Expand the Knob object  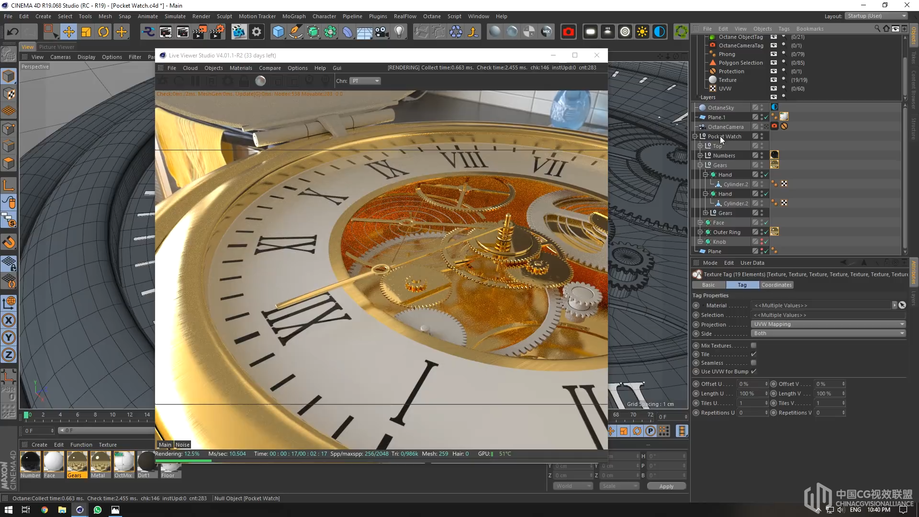[700, 242]
